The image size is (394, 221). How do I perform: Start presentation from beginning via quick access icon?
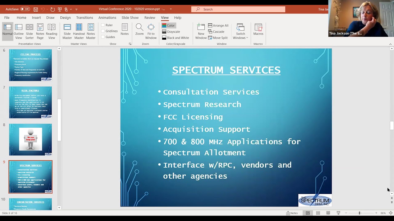pyautogui.click(x=60, y=9)
